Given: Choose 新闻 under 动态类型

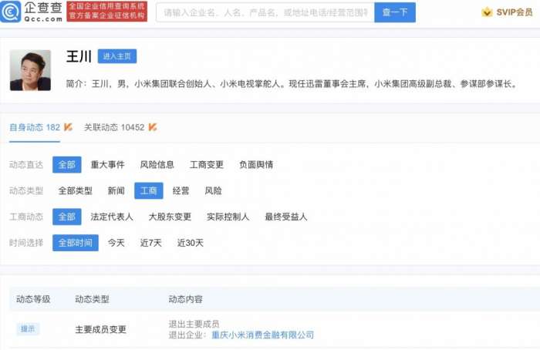Looking at the screenshot, I should point(116,190).
